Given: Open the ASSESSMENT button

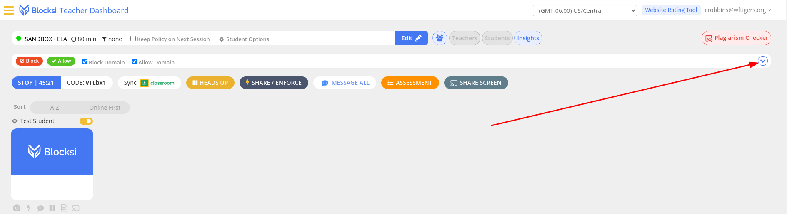Looking at the screenshot, I should coord(410,83).
